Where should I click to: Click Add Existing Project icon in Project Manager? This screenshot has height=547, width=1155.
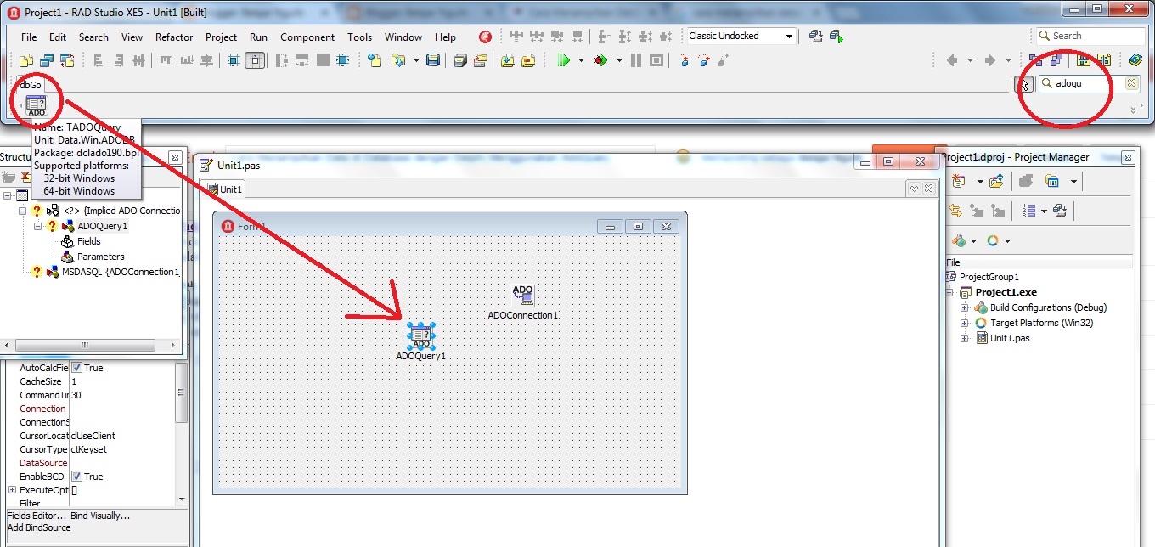pos(996,181)
